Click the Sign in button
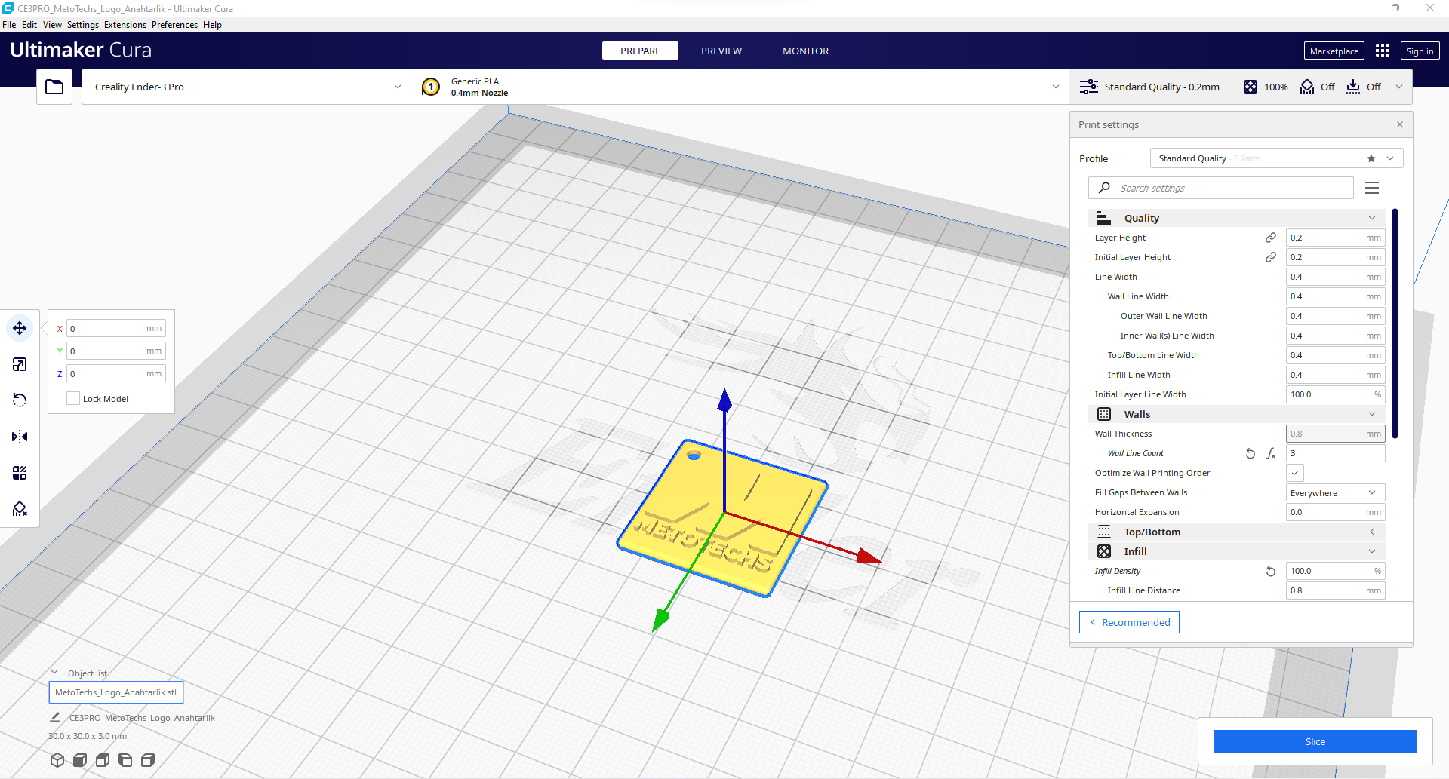The width and height of the screenshot is (1449, 779). click(x=1420, y=51)
